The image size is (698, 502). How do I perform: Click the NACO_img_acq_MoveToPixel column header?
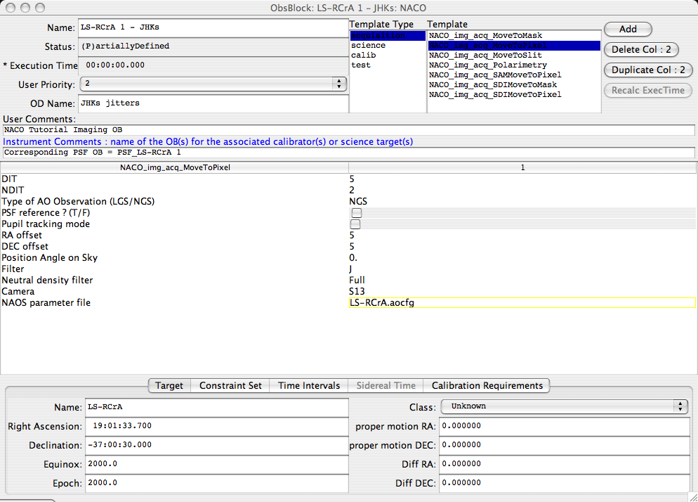tap(175, 167)
